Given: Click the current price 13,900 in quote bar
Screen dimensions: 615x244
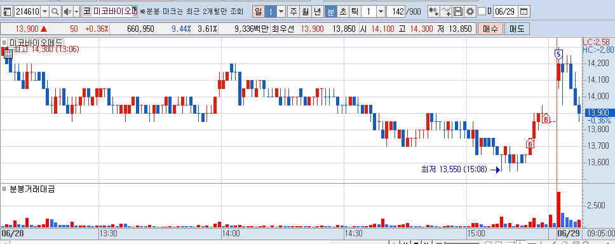Looking at the screenshot, I should pos(27,29).
